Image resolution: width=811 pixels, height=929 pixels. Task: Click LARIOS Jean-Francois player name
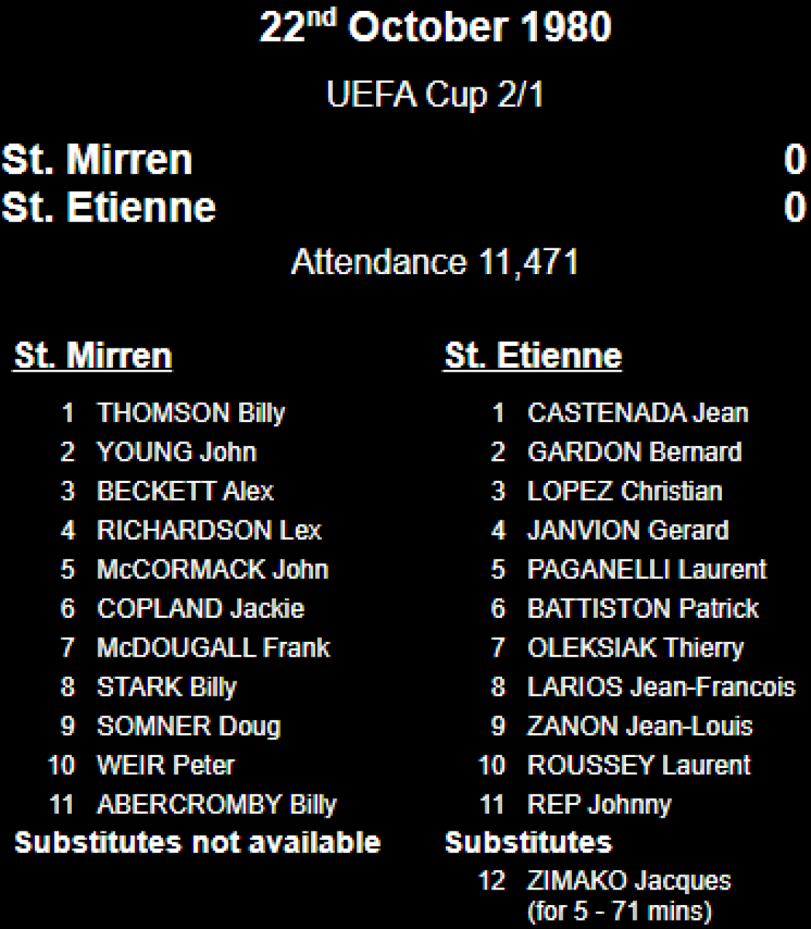coord(661,687)
